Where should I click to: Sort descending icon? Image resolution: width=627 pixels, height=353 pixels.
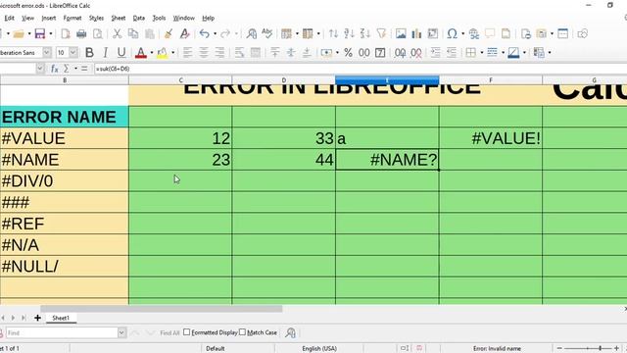coord(364,33)
